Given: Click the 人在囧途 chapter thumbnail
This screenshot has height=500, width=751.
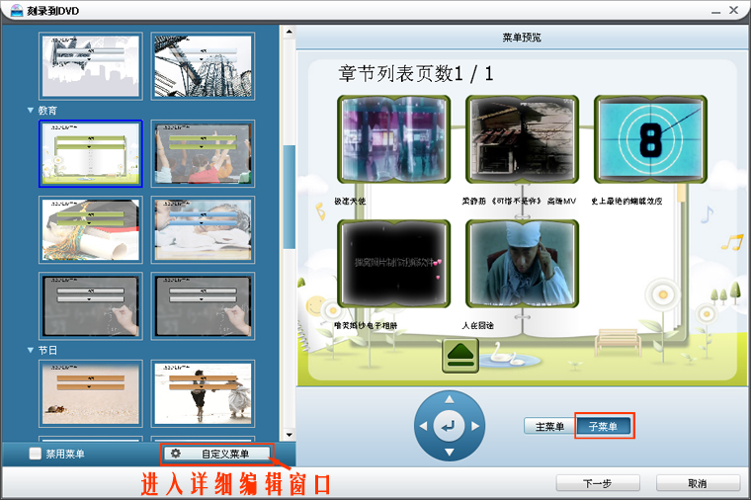Looking at the screenshot, I should point(522,264).
